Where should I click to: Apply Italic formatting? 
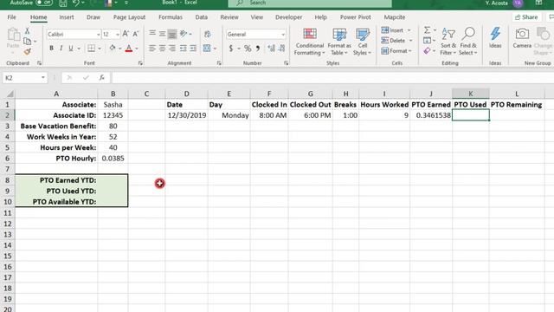coord(61,49)
